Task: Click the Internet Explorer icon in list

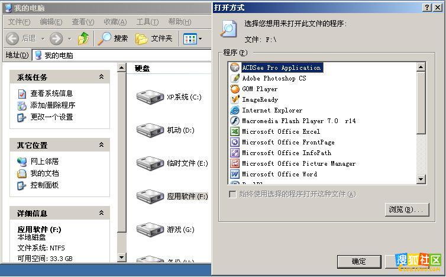Action: point(235,110)
